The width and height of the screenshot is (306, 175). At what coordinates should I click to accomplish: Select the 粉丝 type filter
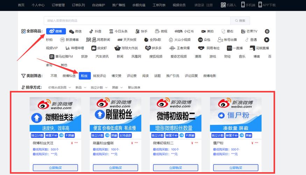coord(85,76)
